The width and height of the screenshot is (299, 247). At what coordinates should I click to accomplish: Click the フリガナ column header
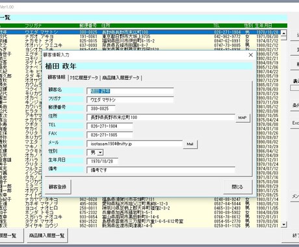pyautogui.click(x=33, y=25)
